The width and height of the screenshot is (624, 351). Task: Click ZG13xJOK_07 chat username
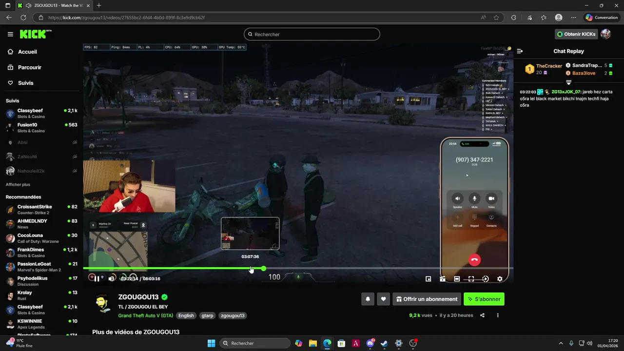point(566,92)
